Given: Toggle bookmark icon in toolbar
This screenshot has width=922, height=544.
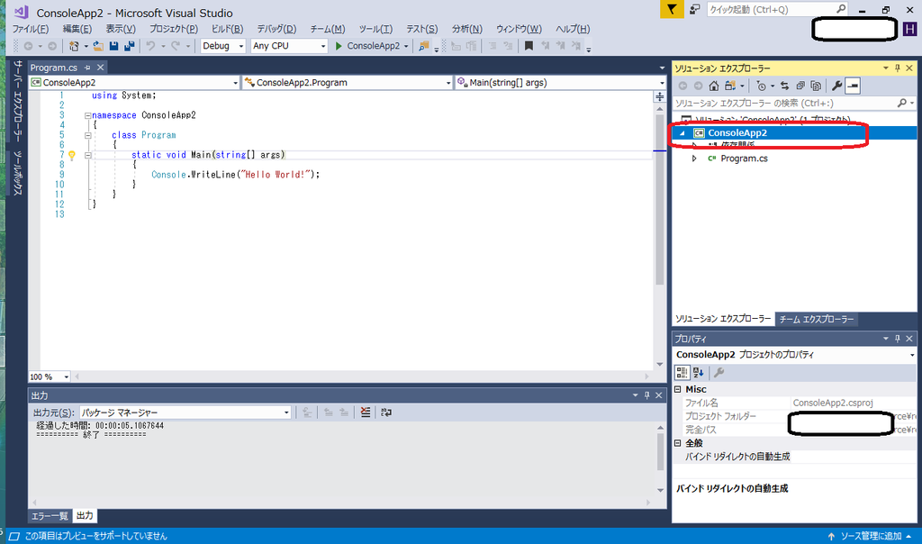Looking at the screenshot, I should [529, 46].
